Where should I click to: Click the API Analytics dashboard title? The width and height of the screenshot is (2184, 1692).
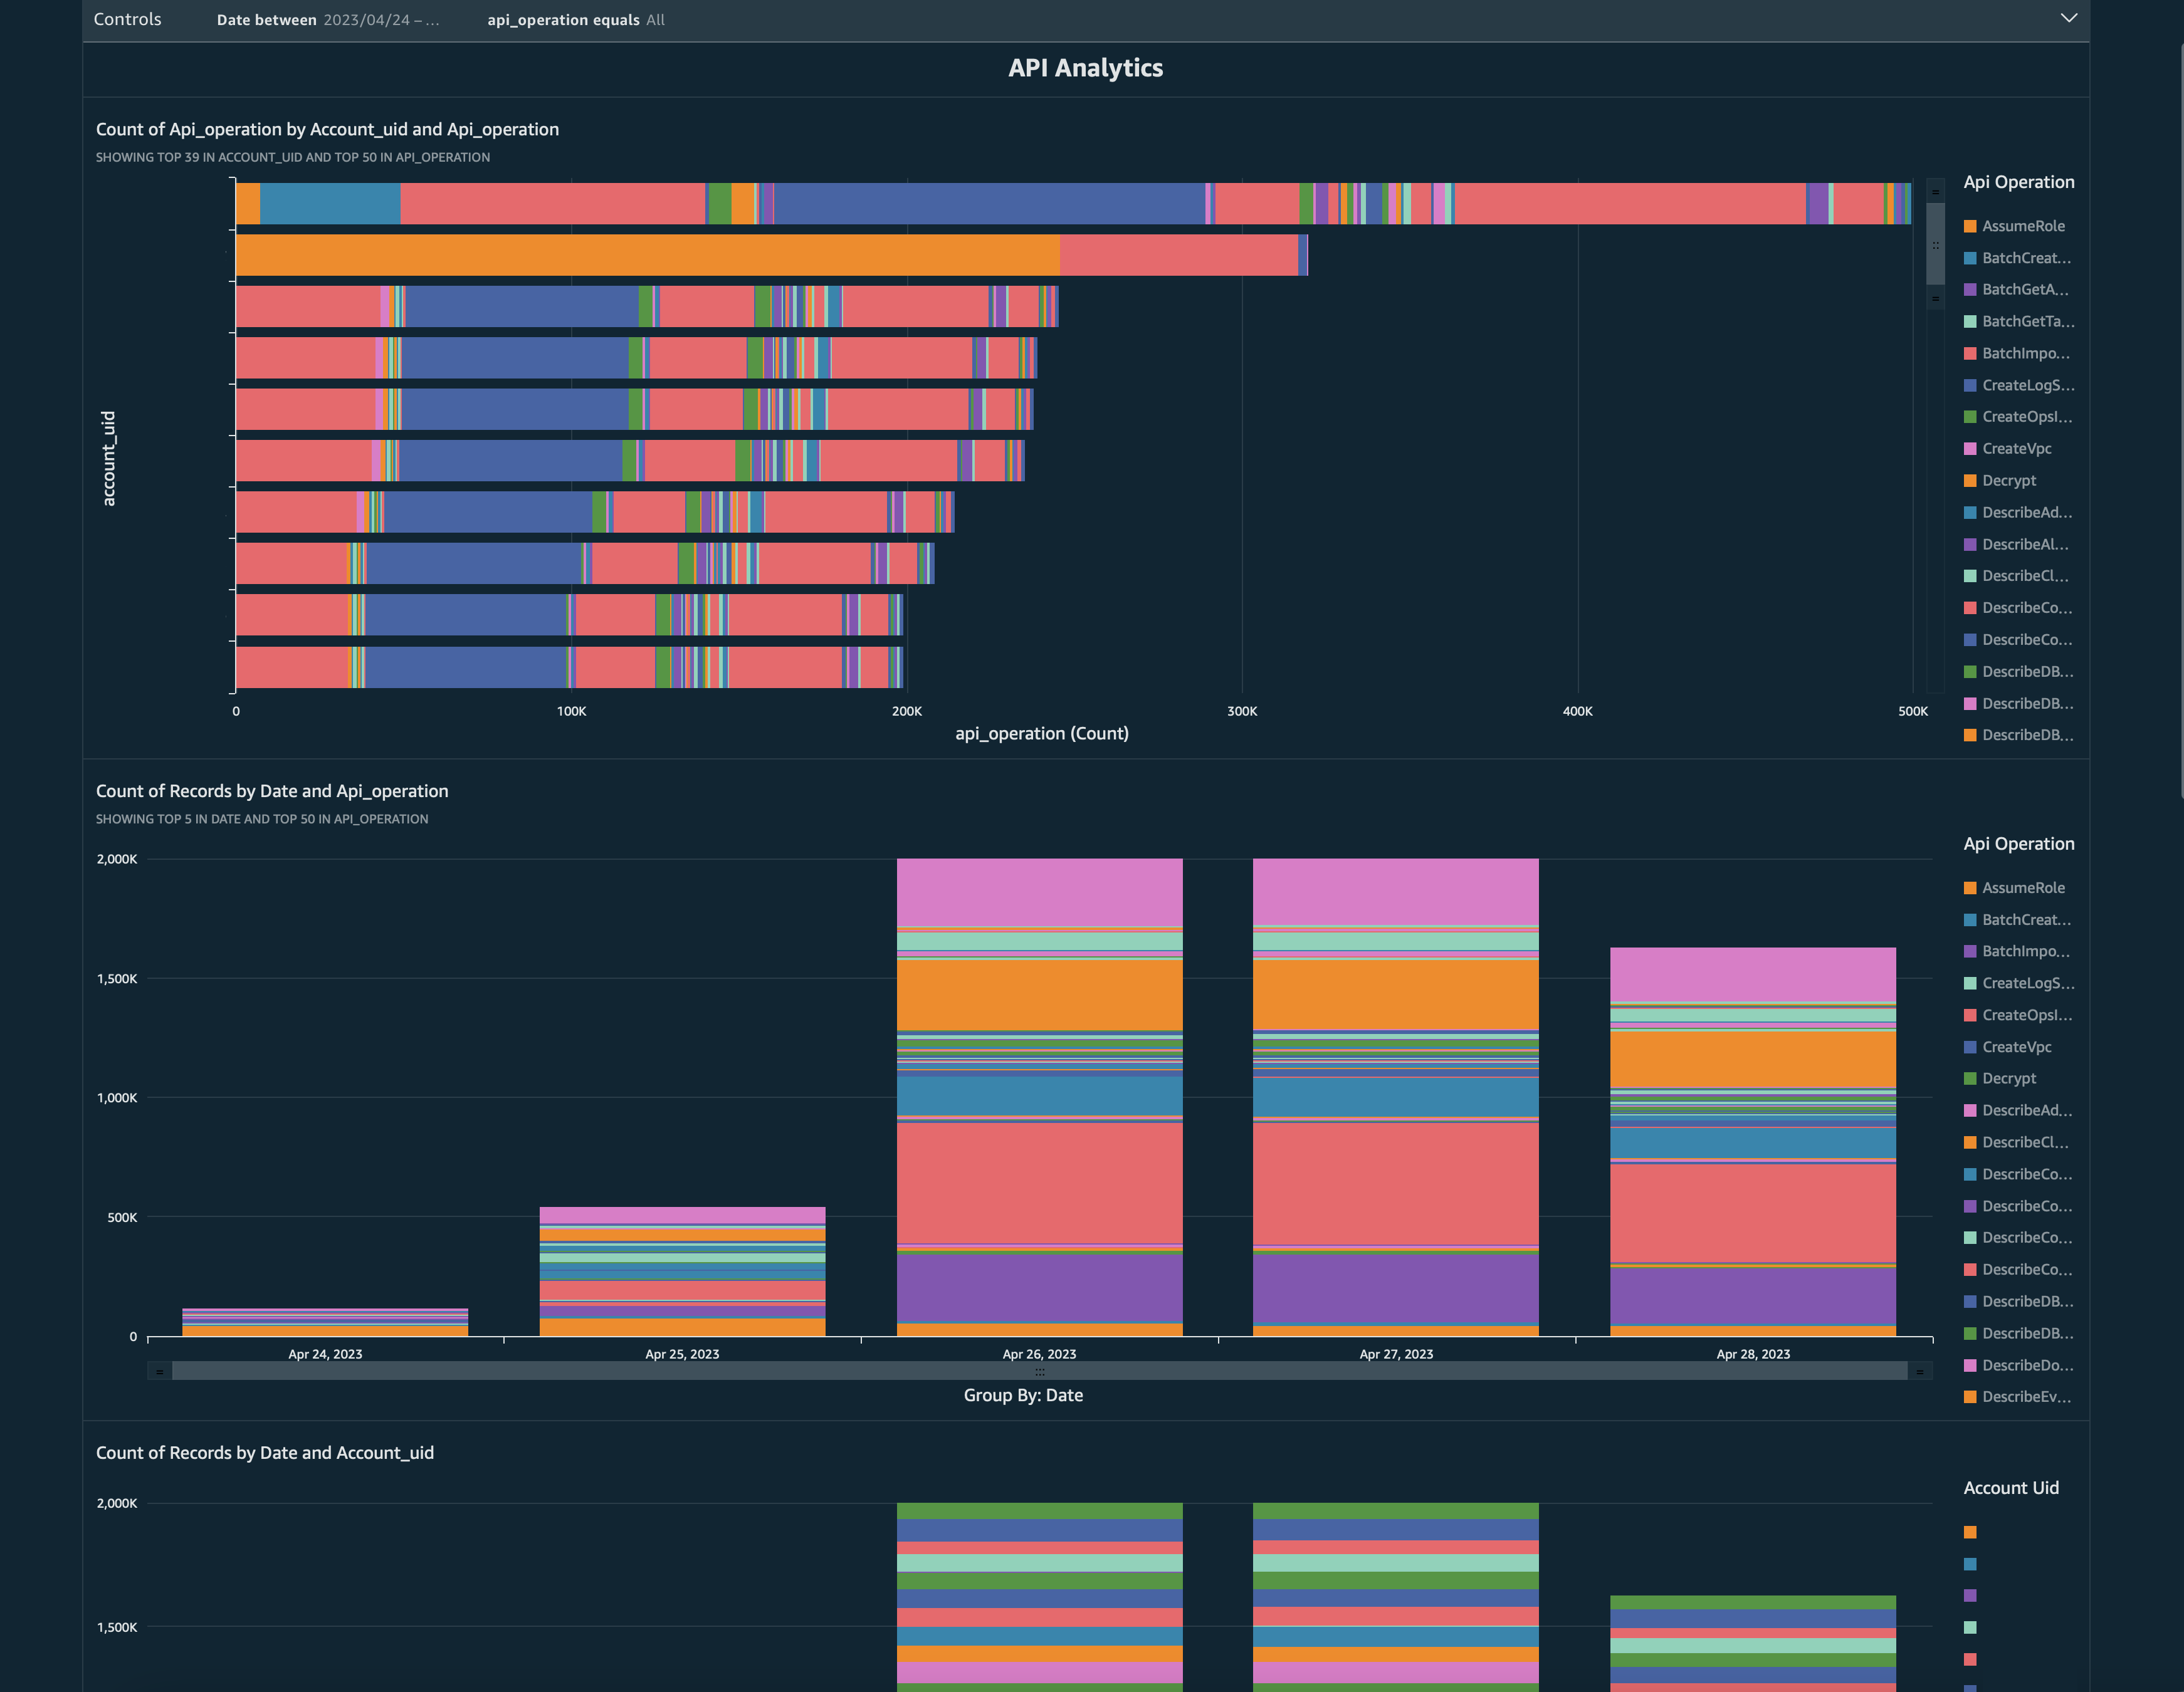[x=1085, y=68]
